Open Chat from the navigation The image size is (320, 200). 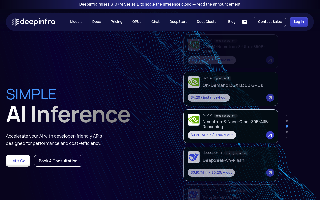[x=155, y=22]
